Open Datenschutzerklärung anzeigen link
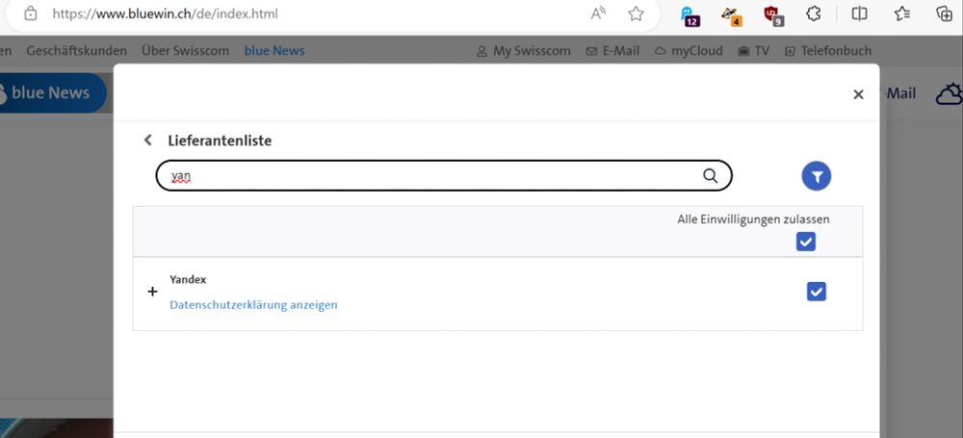The image size is (963, 438). 253,305
